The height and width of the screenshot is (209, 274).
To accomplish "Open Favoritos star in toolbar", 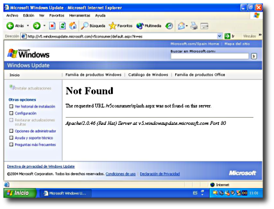I will (121, 26).
